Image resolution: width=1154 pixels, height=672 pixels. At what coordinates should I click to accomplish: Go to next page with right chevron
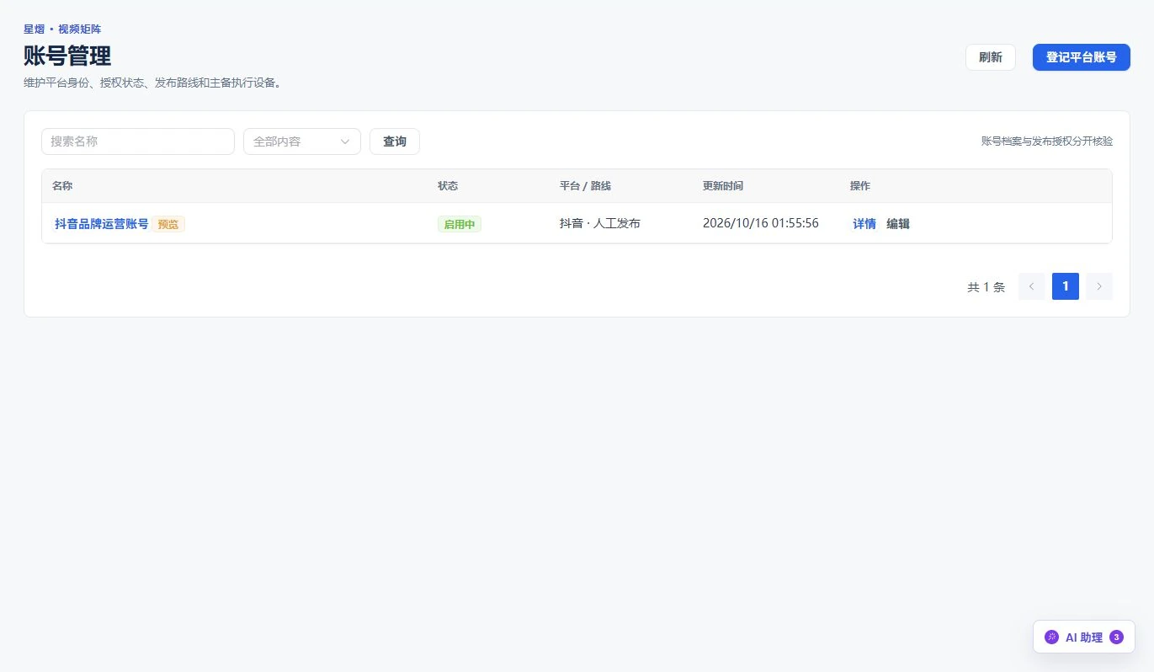point(1099,286)
